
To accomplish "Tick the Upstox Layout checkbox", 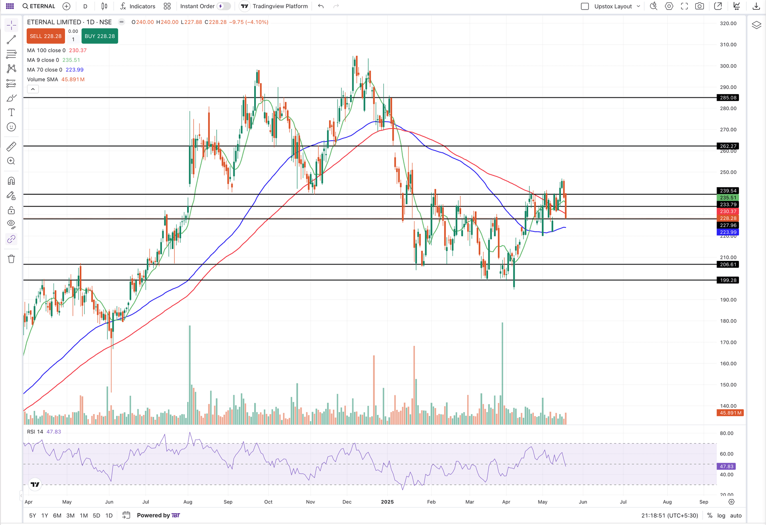I will point(585,6).
